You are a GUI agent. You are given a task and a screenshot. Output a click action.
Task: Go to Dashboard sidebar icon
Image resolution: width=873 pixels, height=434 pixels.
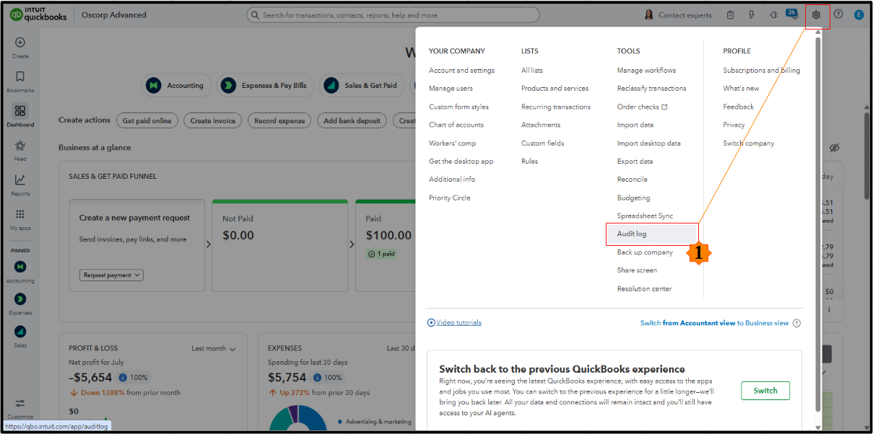[x=20, y=111]
